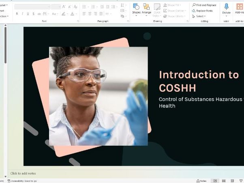The height and width of the screenshot is (183, 244).
Task: Click Find and Replace
Action: click(x=204, y=5)
